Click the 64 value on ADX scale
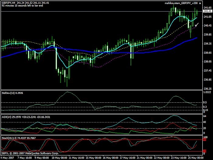This screenshot has width=213, height=160. coord(205,116)
